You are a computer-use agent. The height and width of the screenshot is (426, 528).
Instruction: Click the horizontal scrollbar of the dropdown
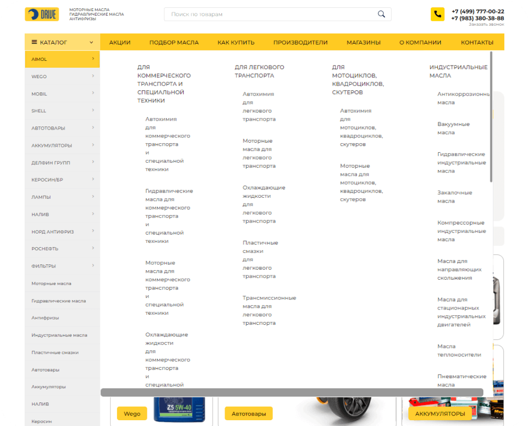tap(291, 392)
